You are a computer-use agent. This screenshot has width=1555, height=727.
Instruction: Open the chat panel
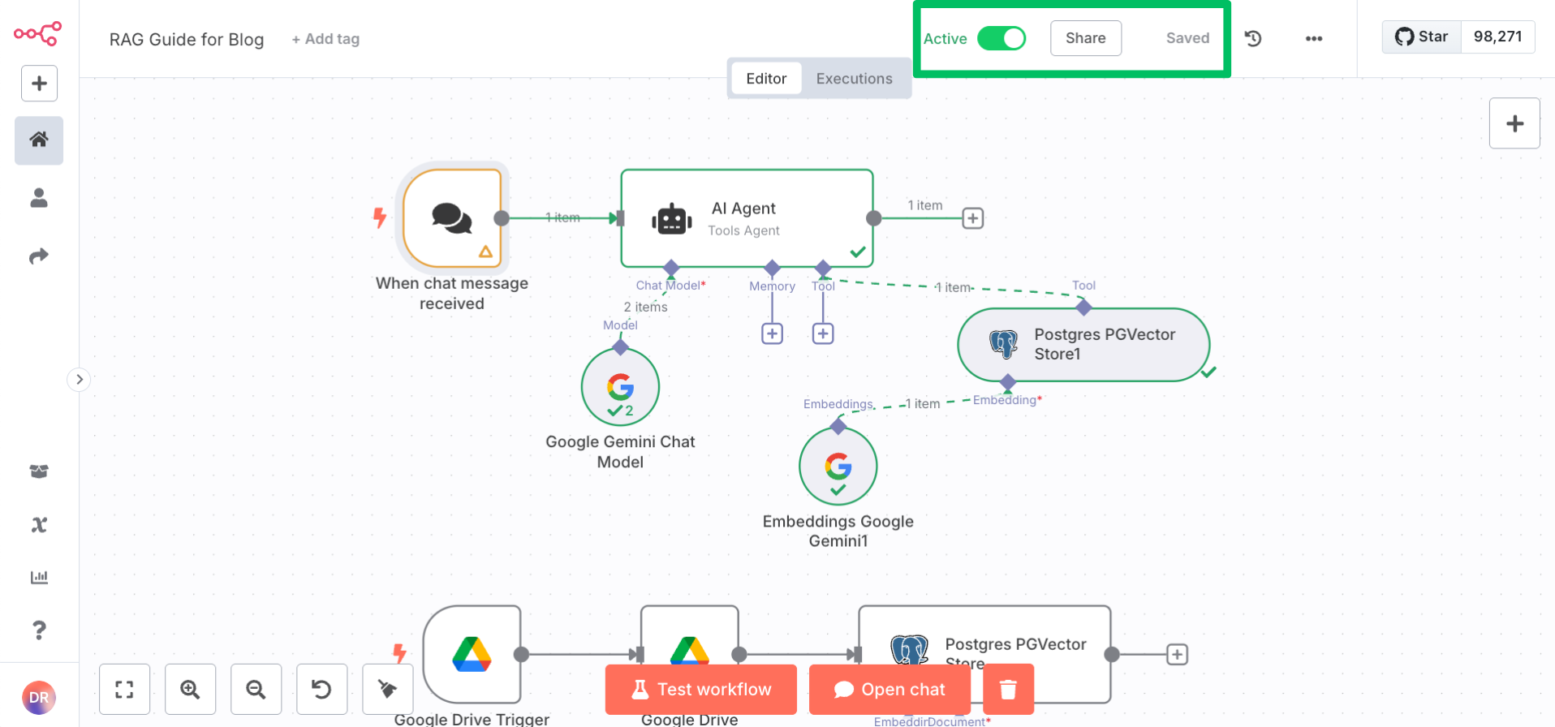click(889, 689)
